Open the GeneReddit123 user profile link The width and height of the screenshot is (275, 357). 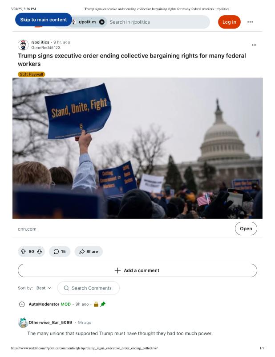pos(46,47)
